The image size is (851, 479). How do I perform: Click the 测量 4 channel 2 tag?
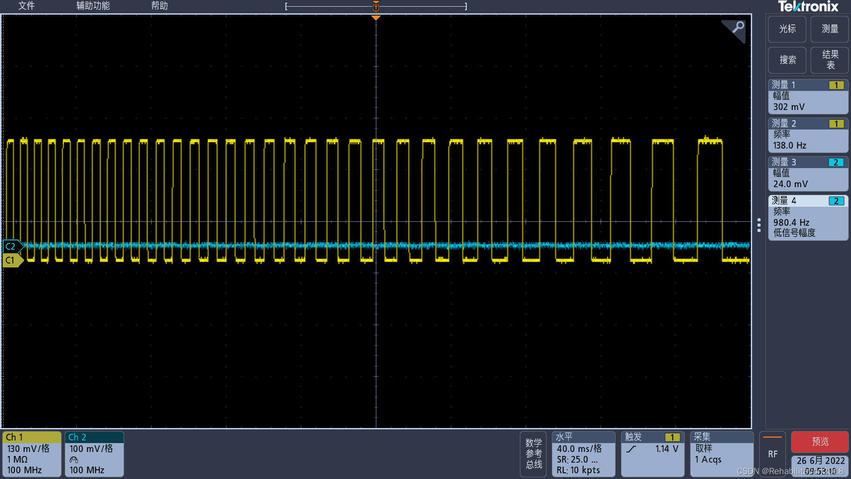click(836, 201)
